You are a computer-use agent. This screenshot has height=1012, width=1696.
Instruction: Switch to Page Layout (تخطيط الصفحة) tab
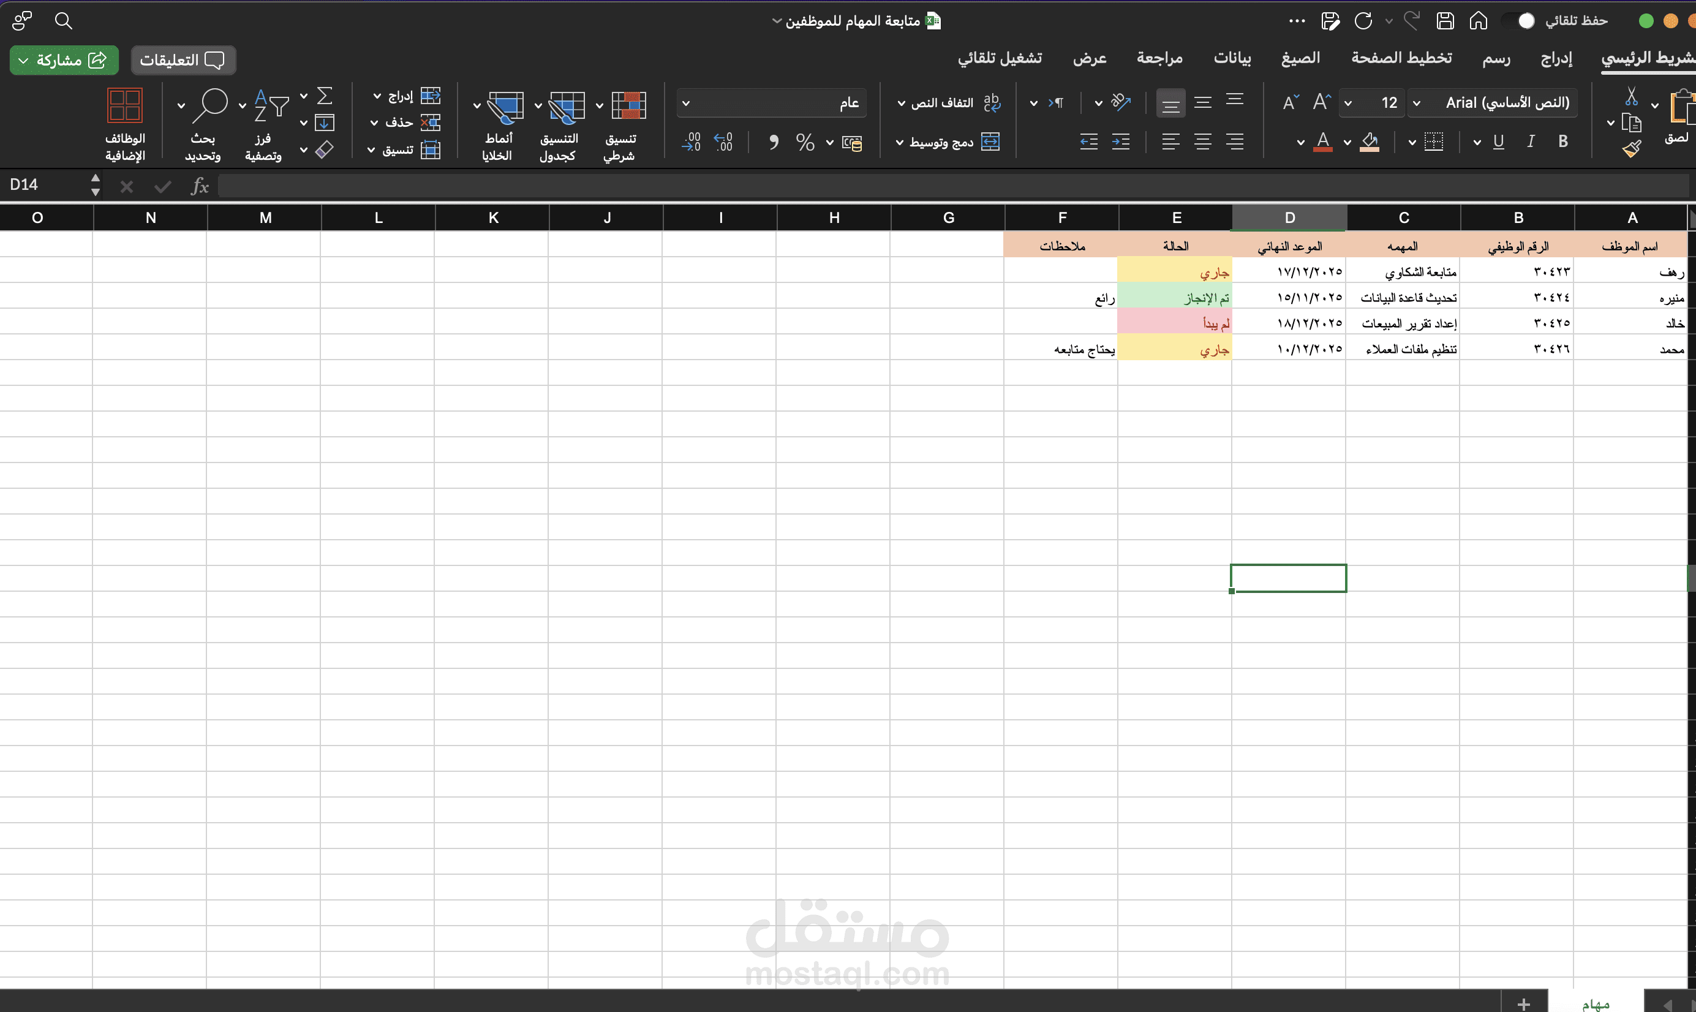pyautogui.click(x=1401, y=58)
